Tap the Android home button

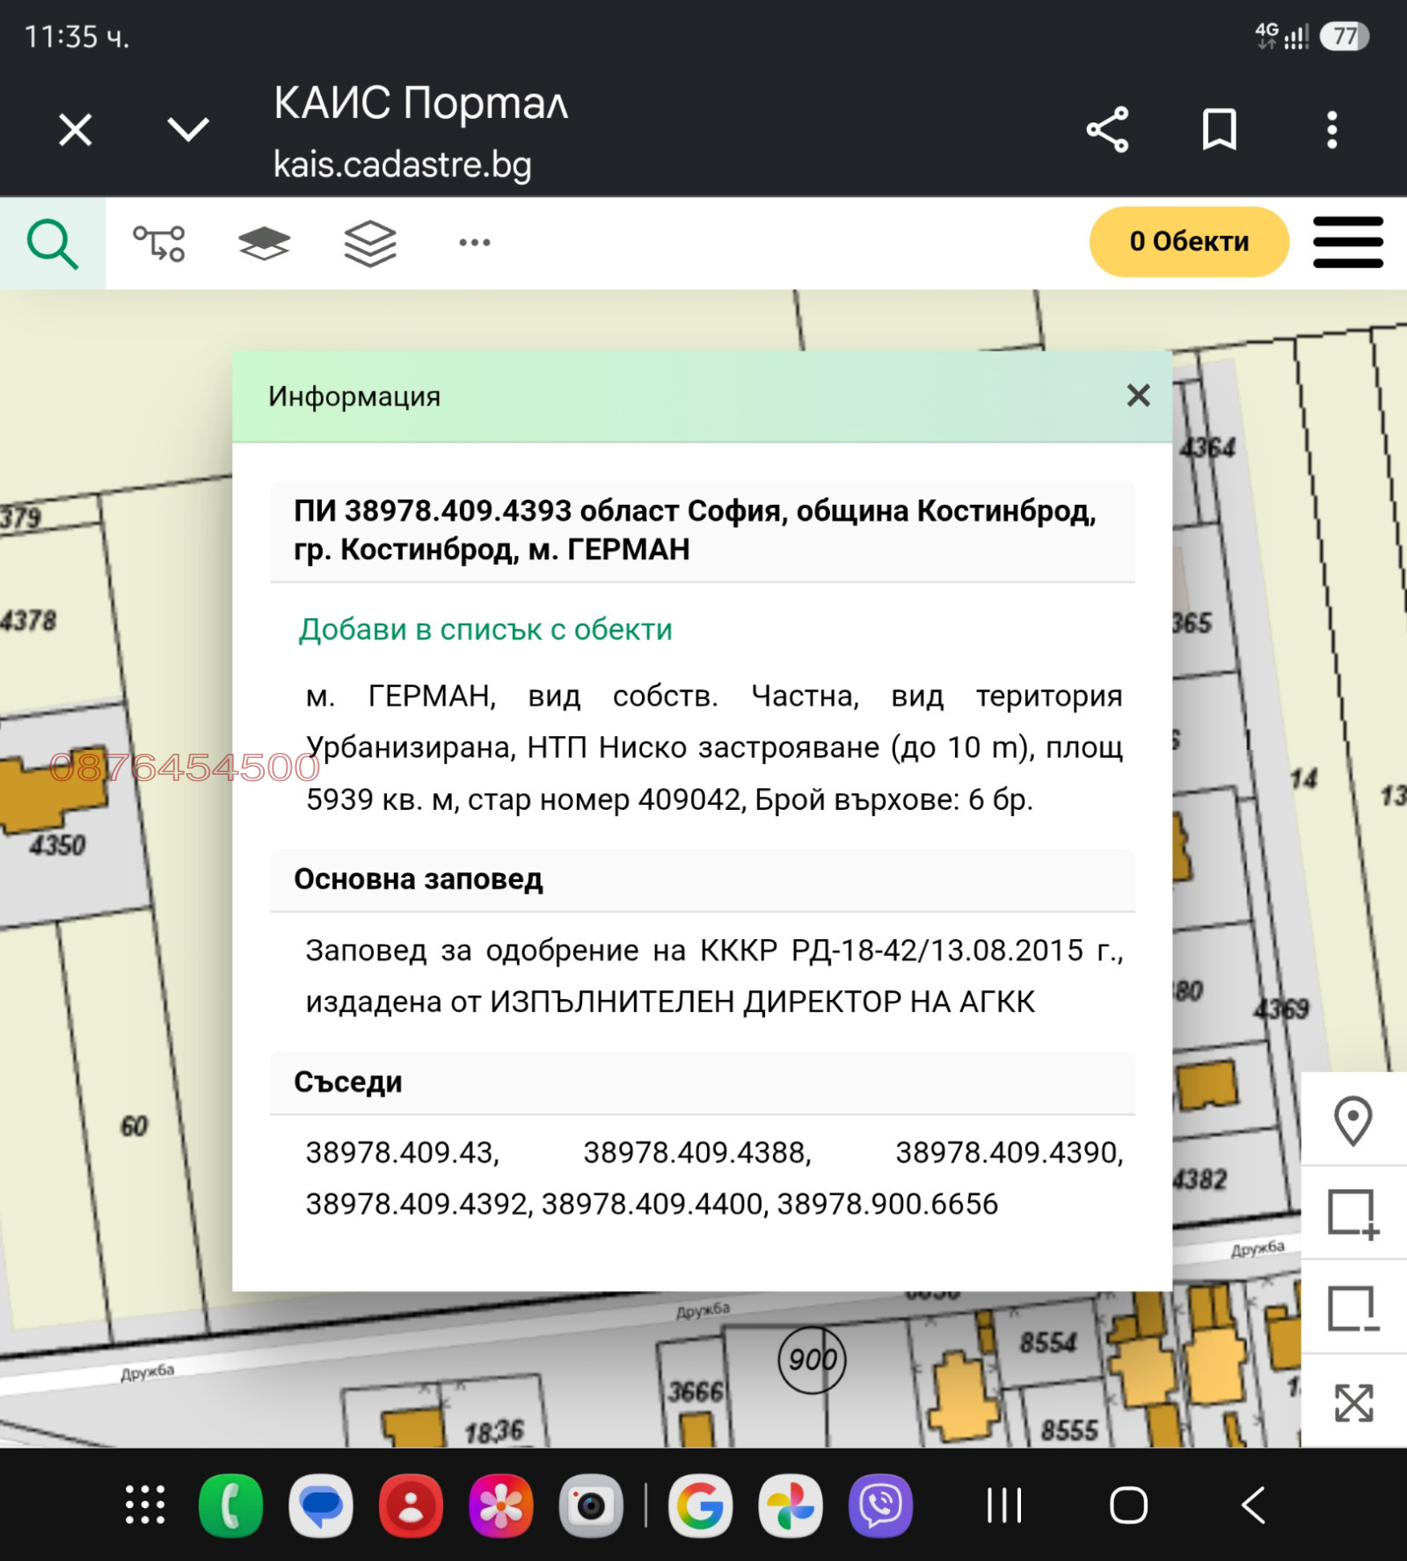1129,1506
